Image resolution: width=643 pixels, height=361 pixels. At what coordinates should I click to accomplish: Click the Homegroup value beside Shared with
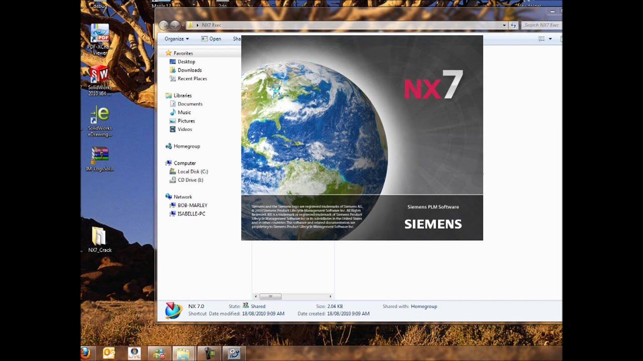click(424, 306)
